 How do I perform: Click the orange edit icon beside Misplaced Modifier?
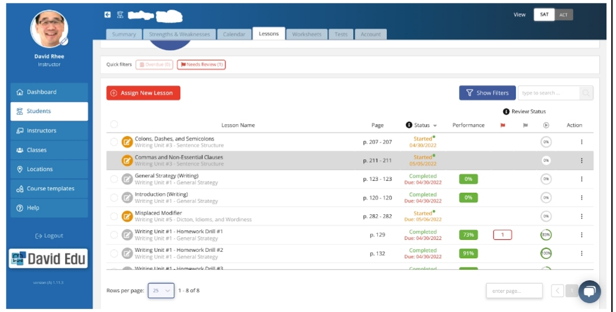pyautogui.click(x=127, y=216)
